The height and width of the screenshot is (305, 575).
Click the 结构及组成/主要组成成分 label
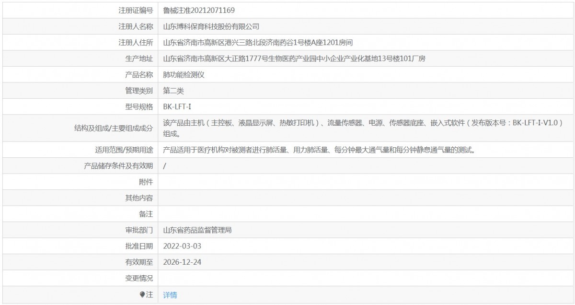coord(114,129)
